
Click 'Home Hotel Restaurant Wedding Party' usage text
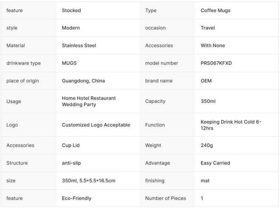click(89, 101)
